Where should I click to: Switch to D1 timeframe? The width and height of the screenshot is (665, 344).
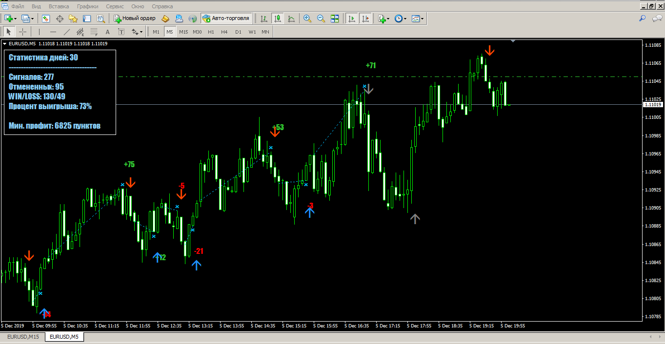coord(238,32)
